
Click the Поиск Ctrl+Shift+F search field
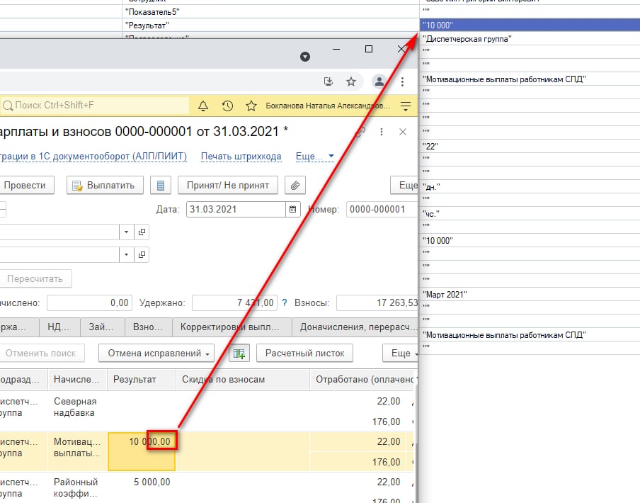pos(95,106)
